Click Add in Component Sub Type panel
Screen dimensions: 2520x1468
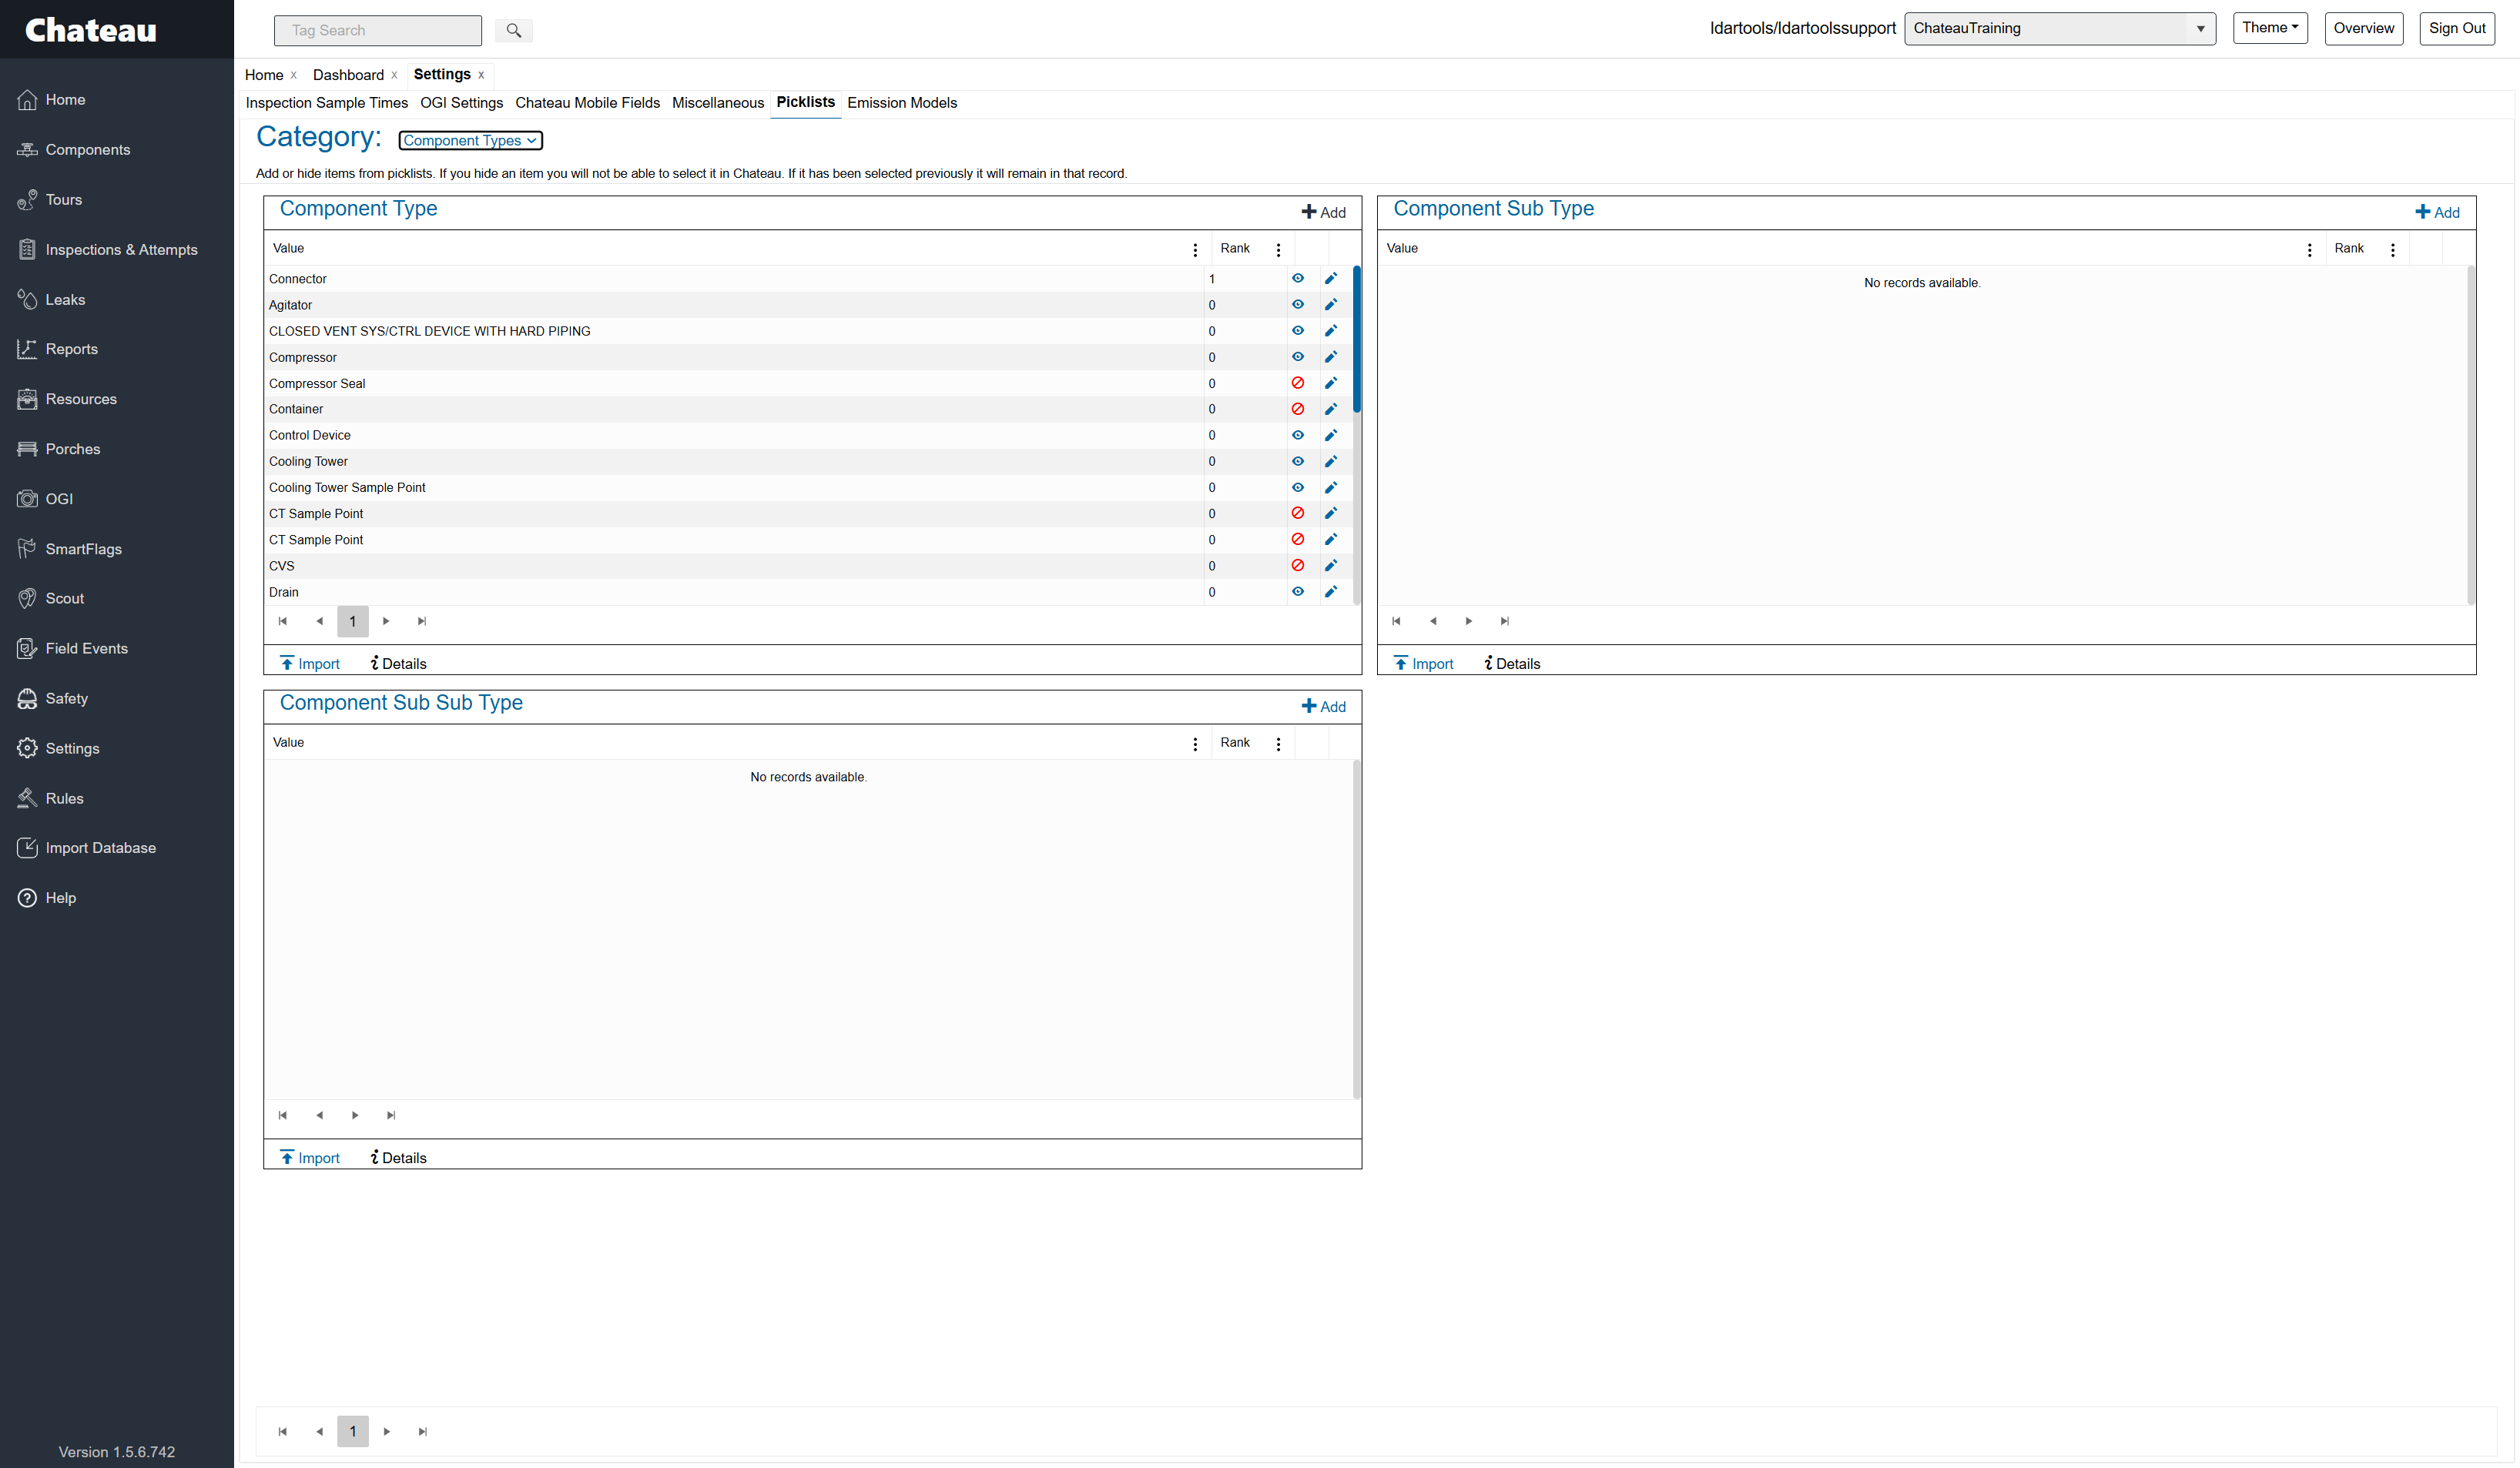click(2437, 212)
